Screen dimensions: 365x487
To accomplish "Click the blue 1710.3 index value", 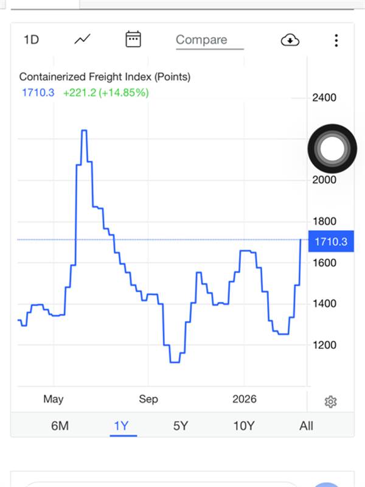I will click(38, 93).
